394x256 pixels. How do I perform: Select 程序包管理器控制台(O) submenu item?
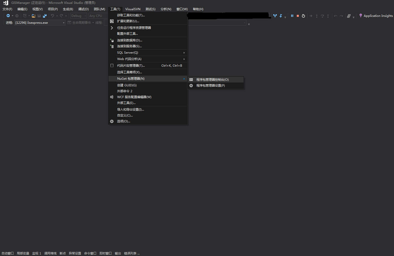pos(216,80)
